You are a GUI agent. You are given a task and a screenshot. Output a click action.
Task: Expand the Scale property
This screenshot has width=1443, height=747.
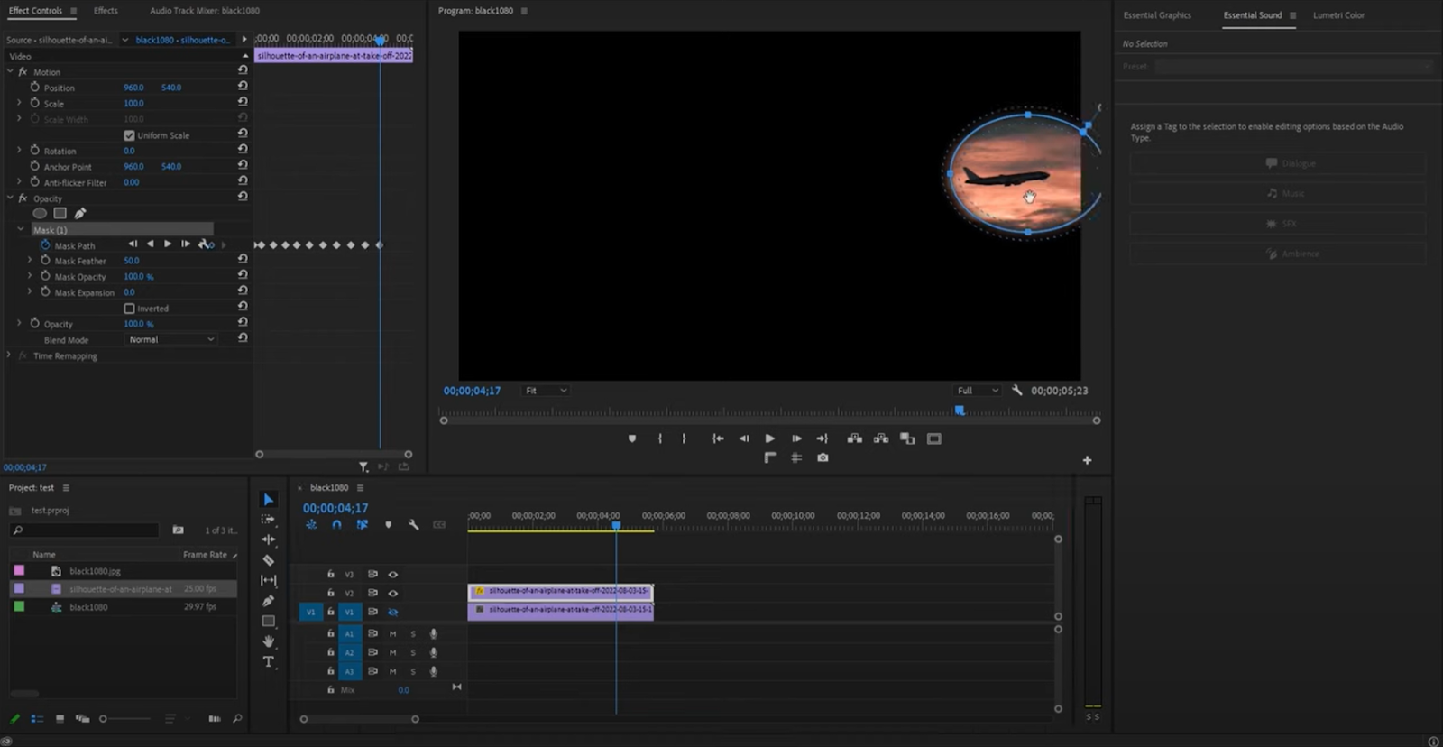[19, 103]
